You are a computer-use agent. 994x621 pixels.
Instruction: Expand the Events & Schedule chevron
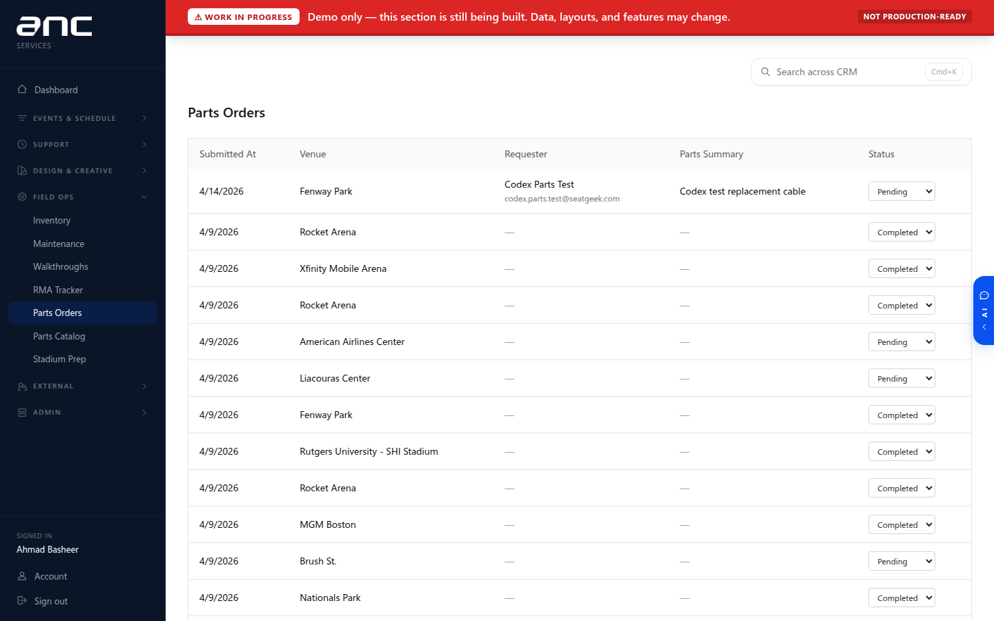tap(144, 118)
